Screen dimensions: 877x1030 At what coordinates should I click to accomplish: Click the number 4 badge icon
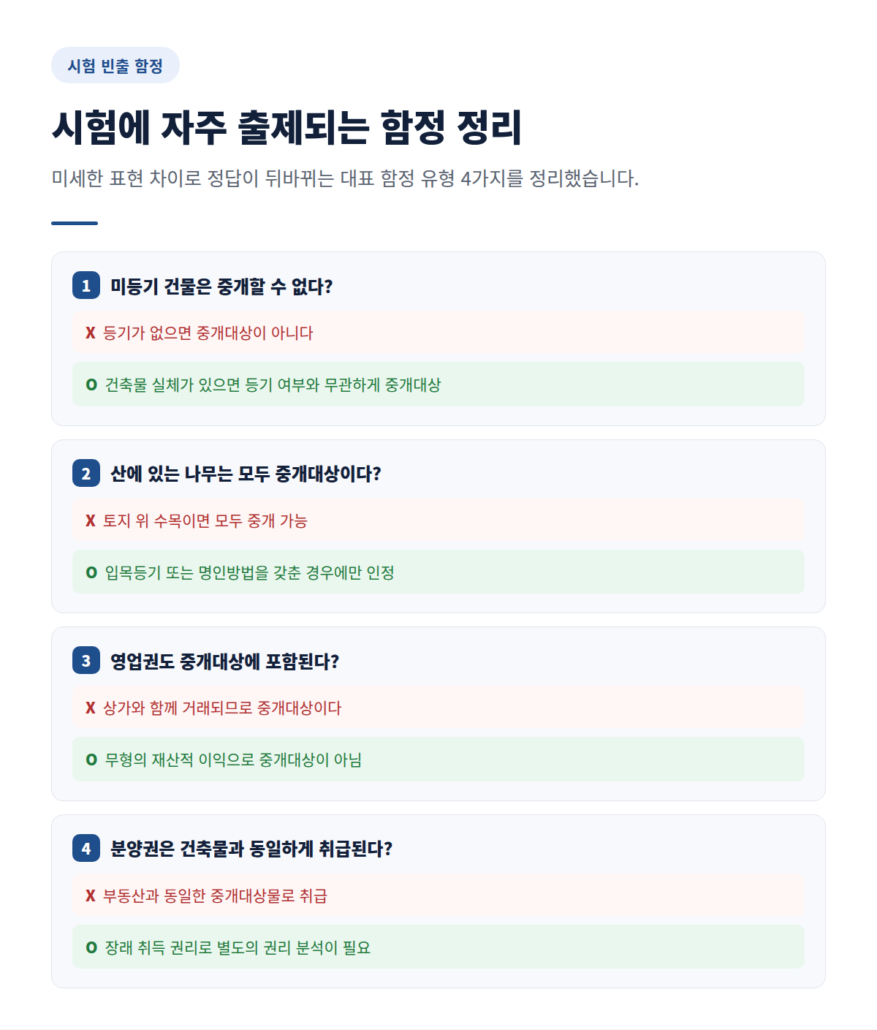[86, 848]
